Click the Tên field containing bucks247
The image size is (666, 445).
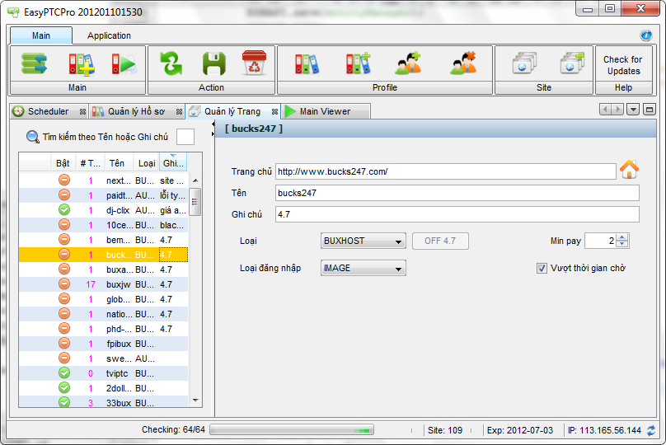(x=457, y=193)
